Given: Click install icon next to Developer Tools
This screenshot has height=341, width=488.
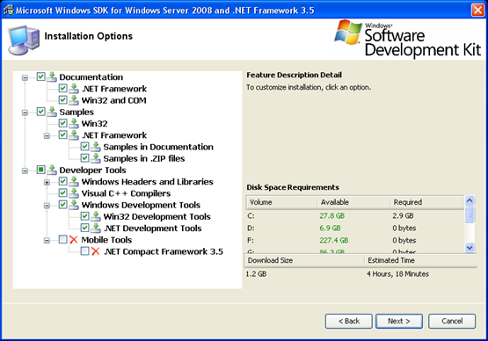Looking at the screenshot, I should [52, 170].
